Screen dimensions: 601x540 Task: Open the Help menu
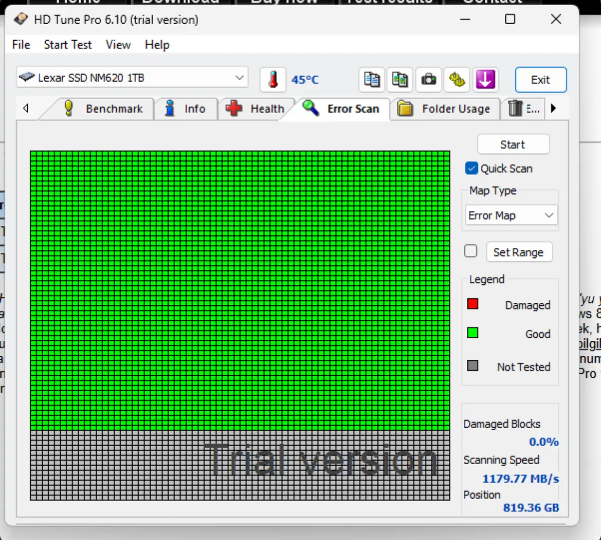pos(157,45)
